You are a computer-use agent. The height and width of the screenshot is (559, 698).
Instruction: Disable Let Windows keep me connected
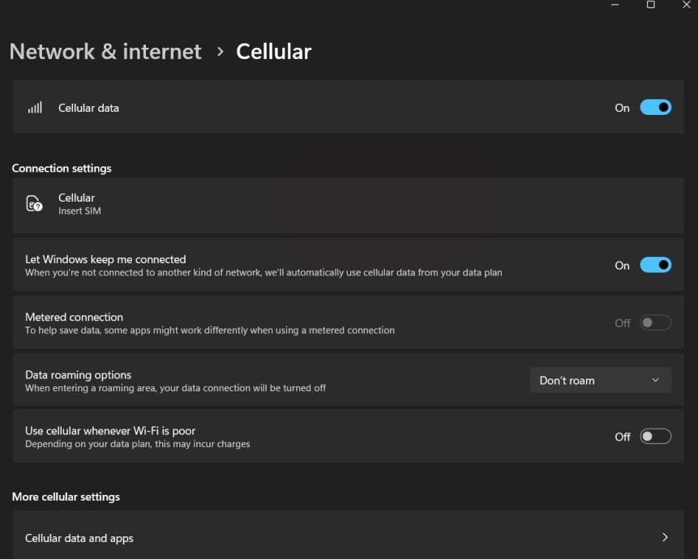pyautogui.click(x=656, y=265)
